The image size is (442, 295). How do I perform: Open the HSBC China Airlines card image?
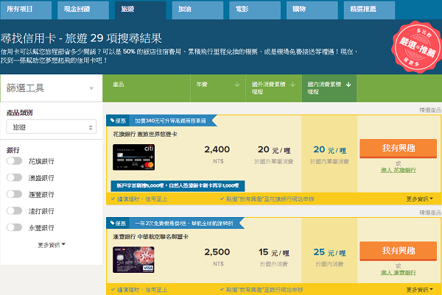[133, 260]
